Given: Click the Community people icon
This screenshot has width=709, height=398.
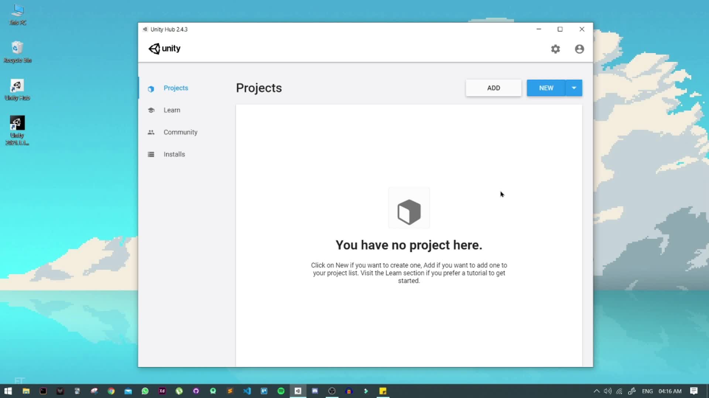Looking at the screenshot, I should click(x=151, y=132).
